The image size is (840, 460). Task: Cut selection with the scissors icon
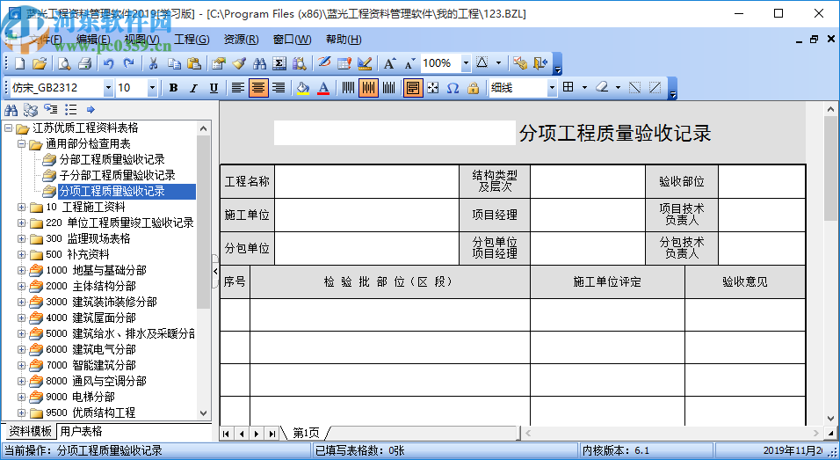point(153,63)
